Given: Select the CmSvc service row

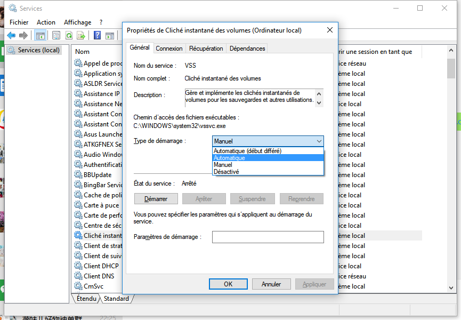Looking at the screenshot, I should coord(93,286).
